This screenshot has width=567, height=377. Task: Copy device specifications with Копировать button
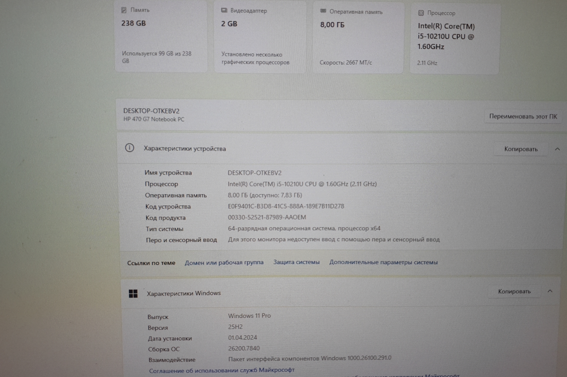coord(521,149)
